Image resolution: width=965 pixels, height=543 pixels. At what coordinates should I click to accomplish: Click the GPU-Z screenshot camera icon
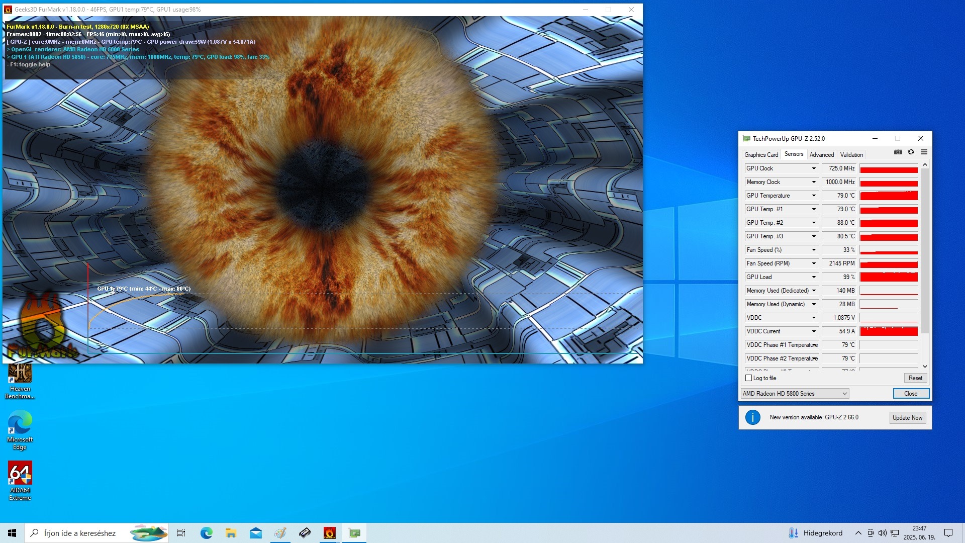(898, 152)
